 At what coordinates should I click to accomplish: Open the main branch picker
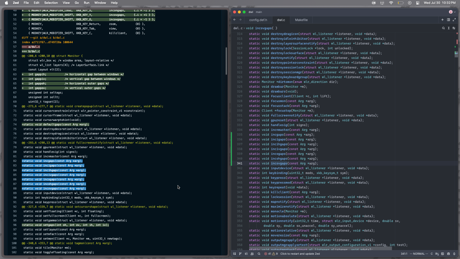click(259, 12)
